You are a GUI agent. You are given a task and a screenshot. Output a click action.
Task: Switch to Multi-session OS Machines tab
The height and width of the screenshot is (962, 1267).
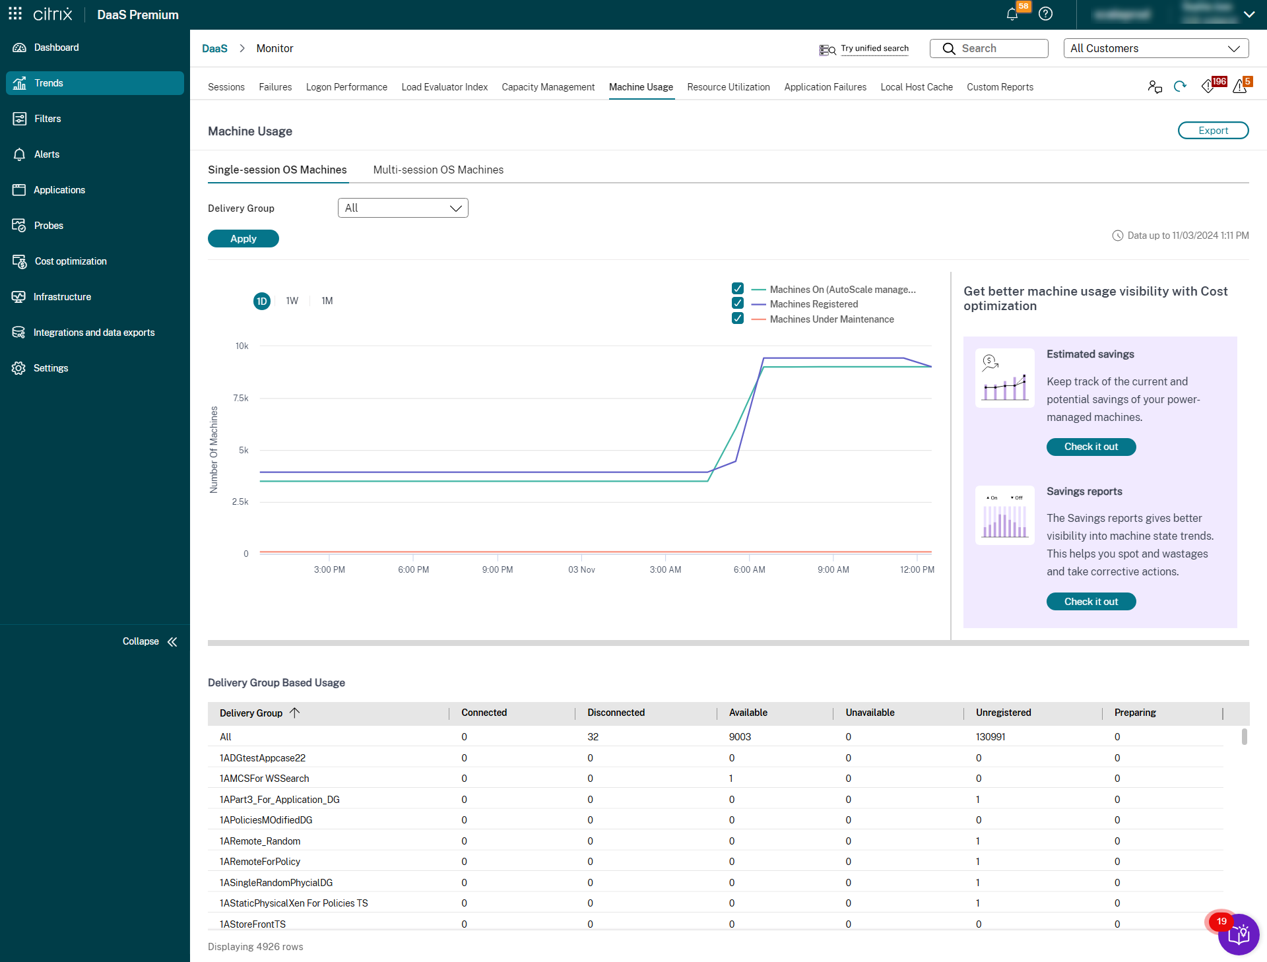tap(438, 170)
